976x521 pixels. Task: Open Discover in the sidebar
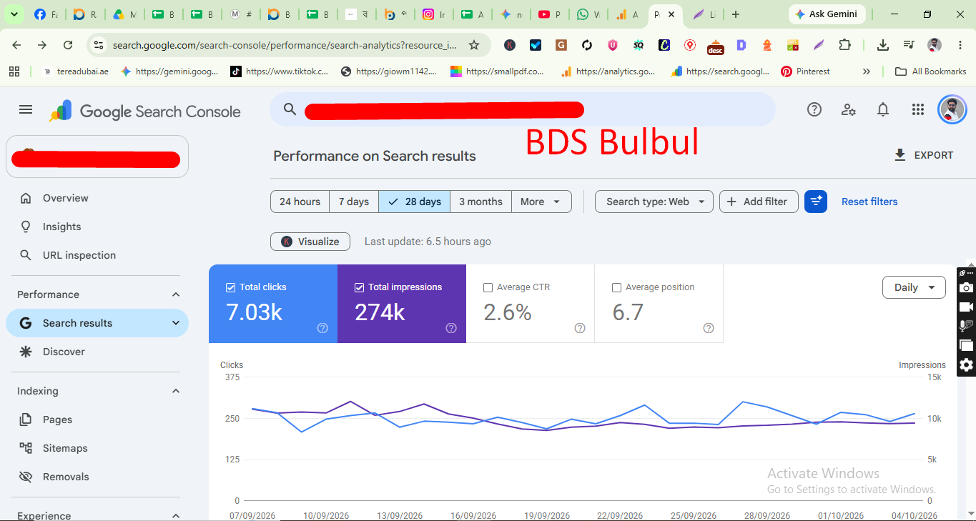(x=97, y=352)
